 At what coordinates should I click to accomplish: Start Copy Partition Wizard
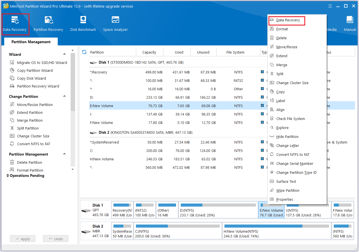(x=31, y=71)
